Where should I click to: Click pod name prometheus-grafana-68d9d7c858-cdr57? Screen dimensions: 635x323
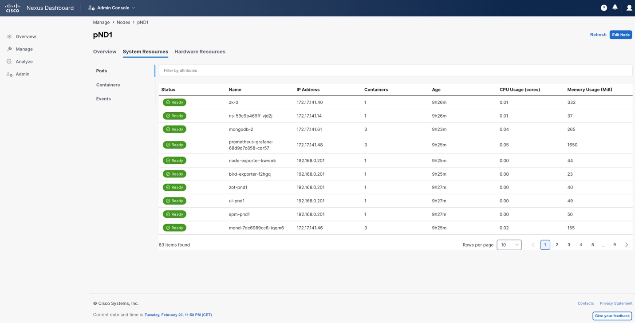pyautogui.click(x=251, y=145)
